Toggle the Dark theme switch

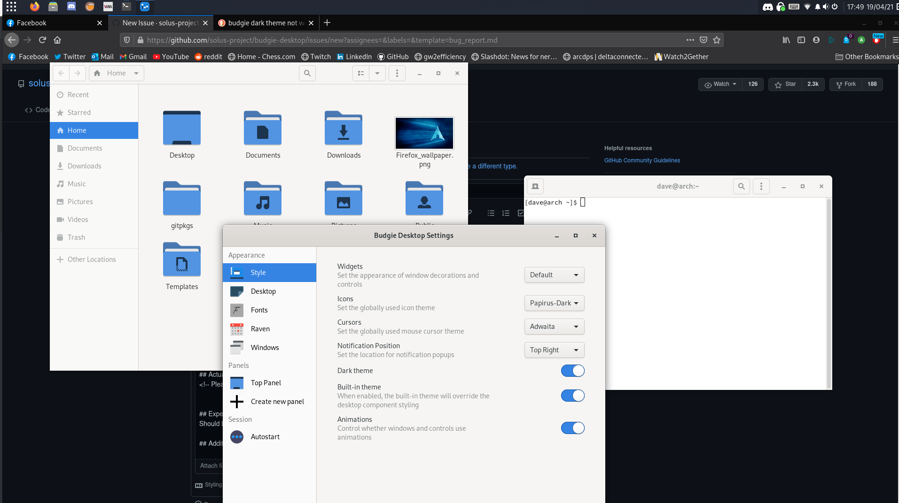(x=572, y=371)
